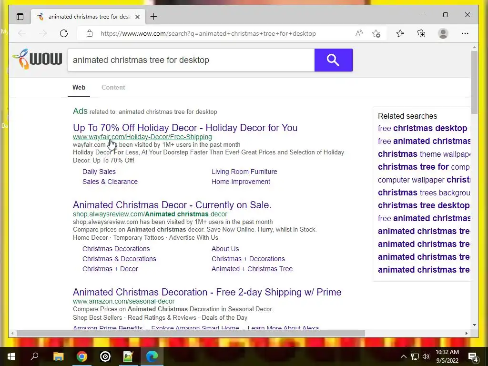Switch to the Content tab
The width and height of the screenshot is (488, 366).
point(113,88)
